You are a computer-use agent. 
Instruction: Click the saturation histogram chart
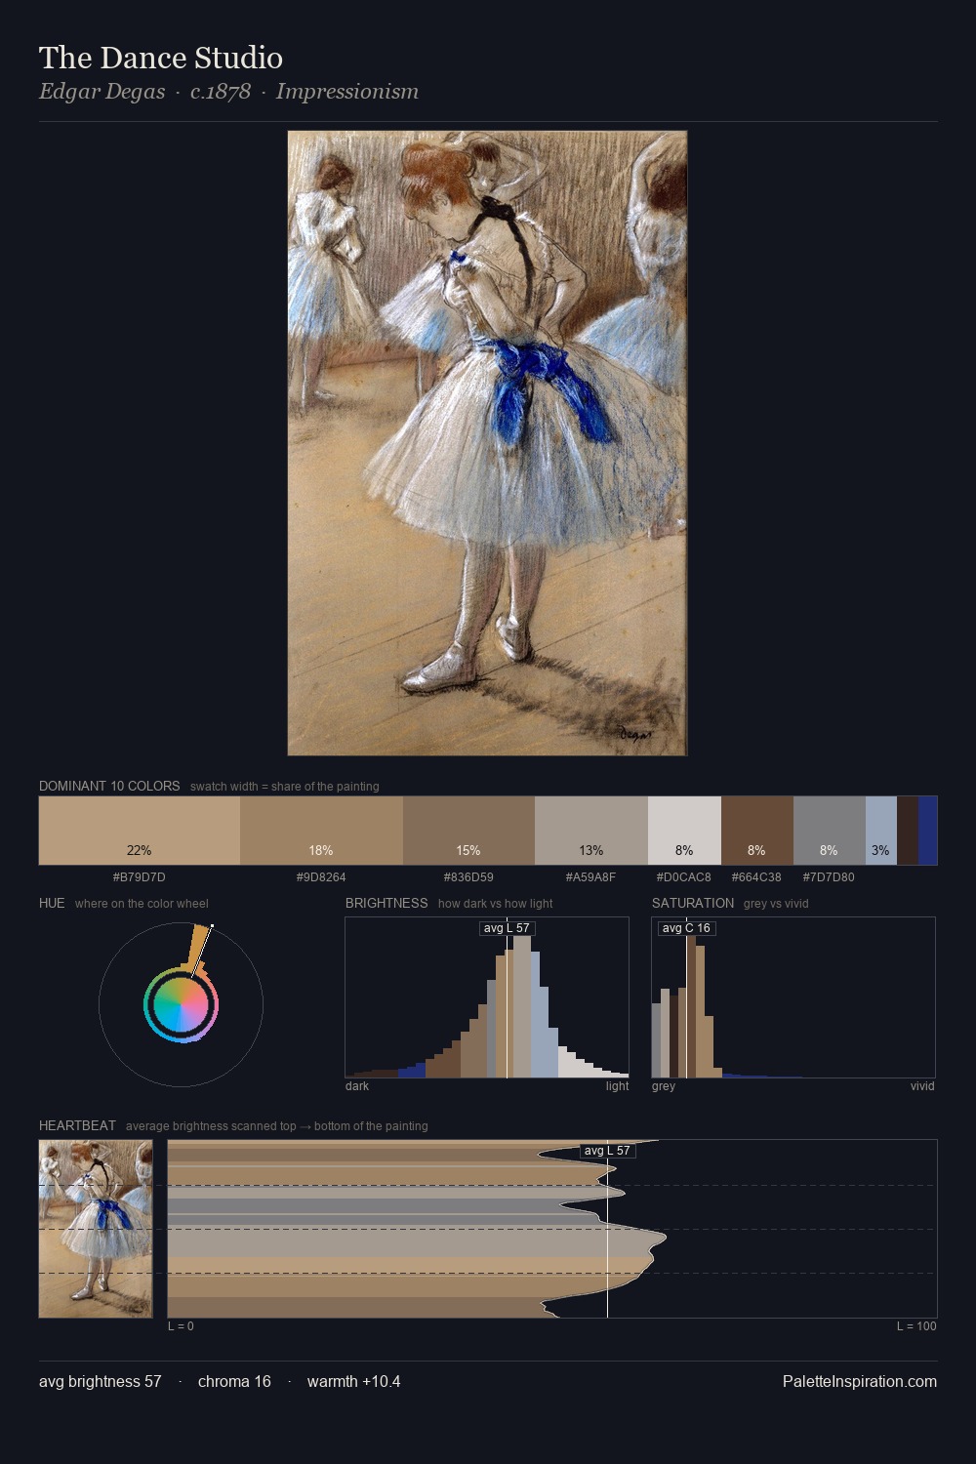pos(793,997)
